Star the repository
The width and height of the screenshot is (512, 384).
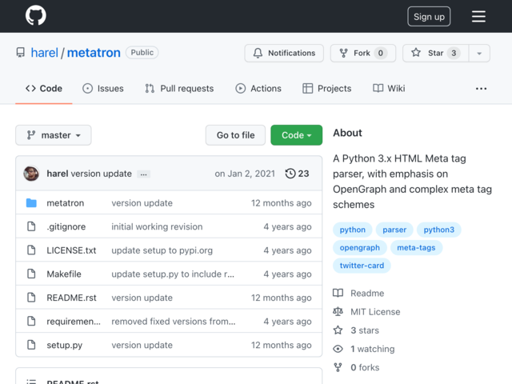(x=435, y=54)
